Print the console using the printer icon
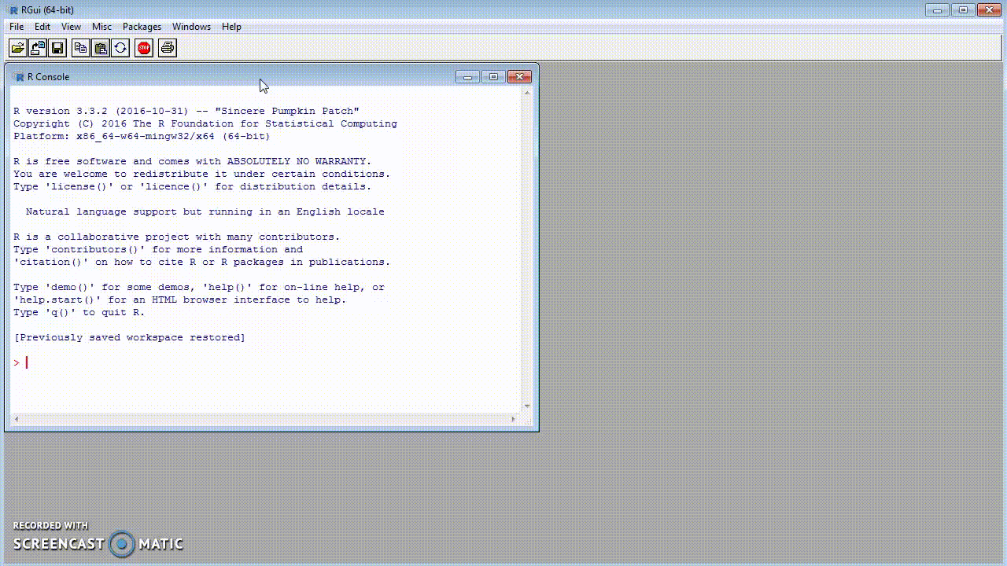This screenshot has width=1007, height=566. 167,47
